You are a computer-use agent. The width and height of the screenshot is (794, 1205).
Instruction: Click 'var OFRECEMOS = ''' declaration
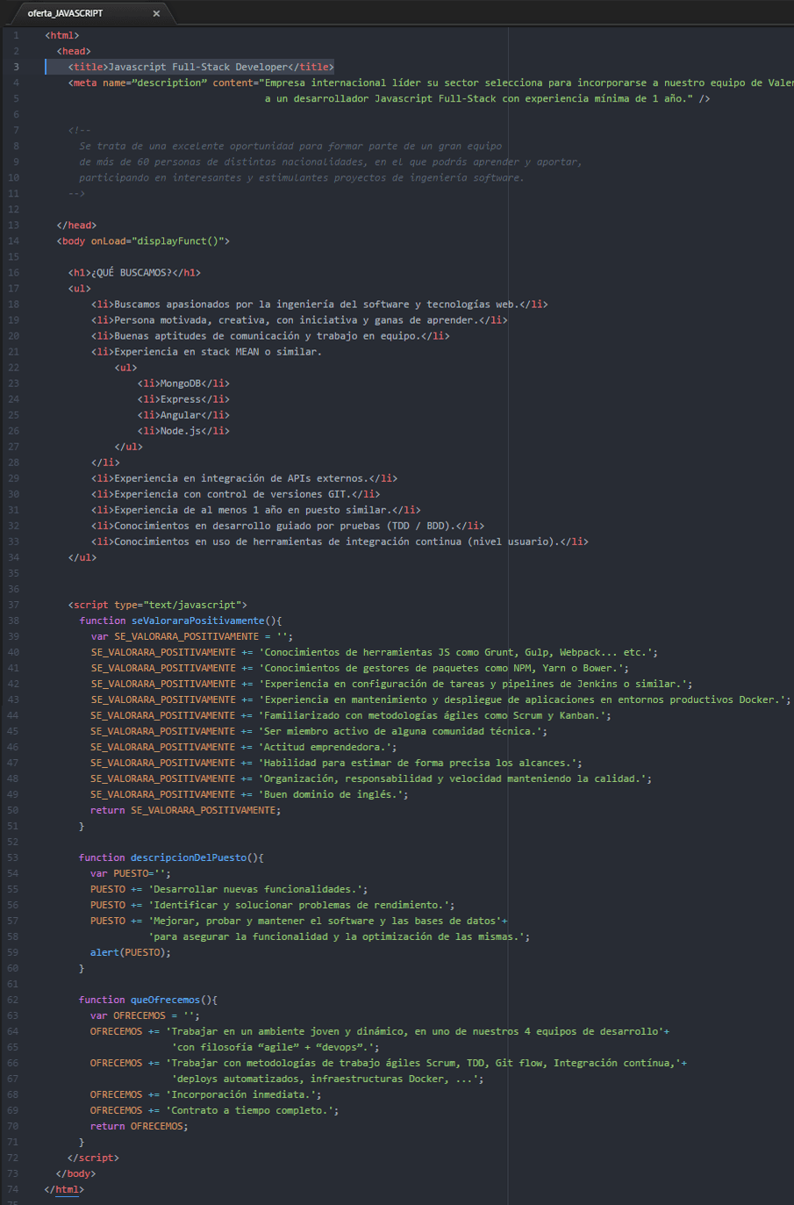(x=145, y=1015)
